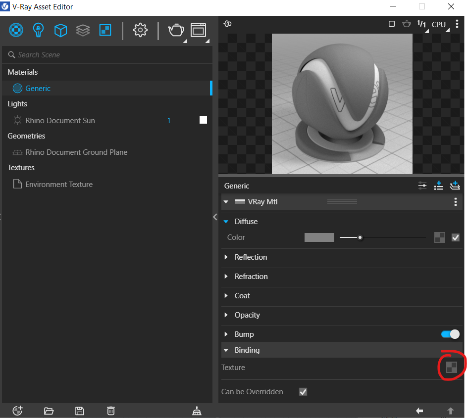This screenshot has height=418, width=467.
Task: Click the Search Scene field
Action: [x=107, y=55]
